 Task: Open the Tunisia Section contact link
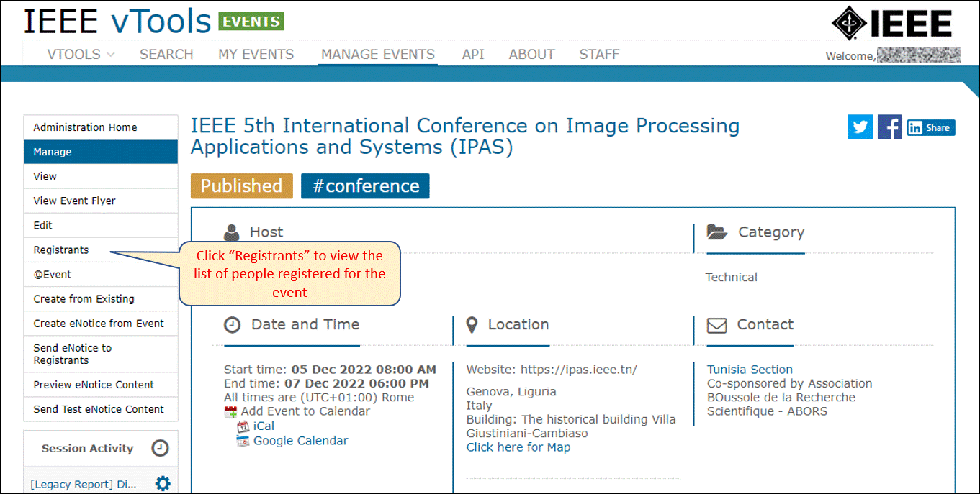point(750,370)
